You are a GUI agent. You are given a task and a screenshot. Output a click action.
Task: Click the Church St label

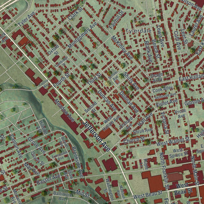pyautogui.click(x=134, y=140)
